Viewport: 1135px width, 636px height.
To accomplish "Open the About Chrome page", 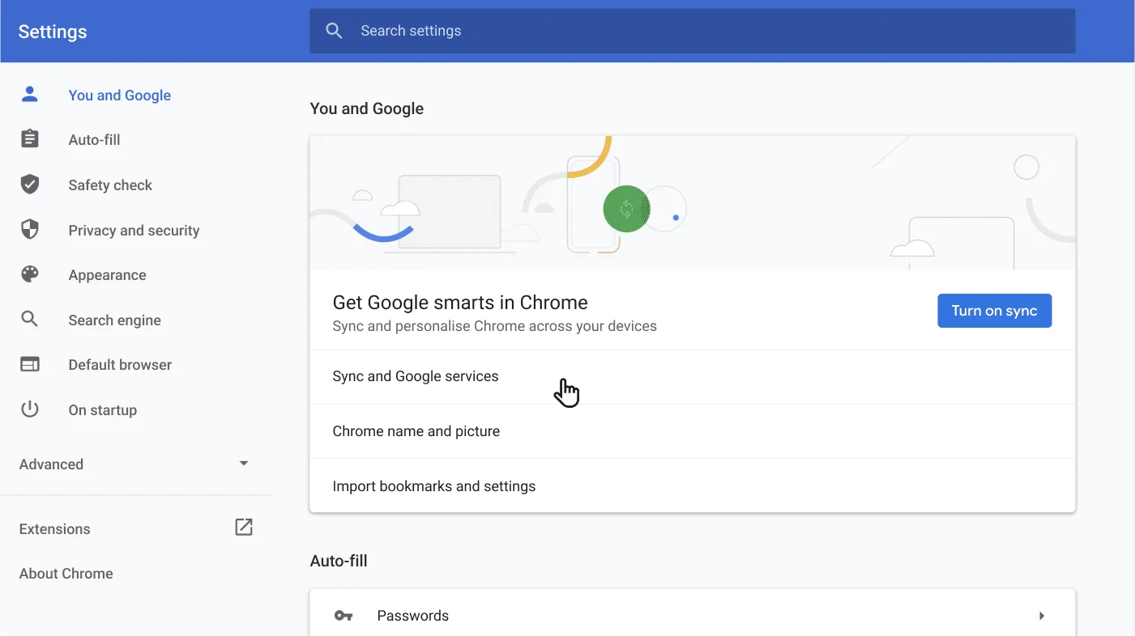I will pos(66,573).
